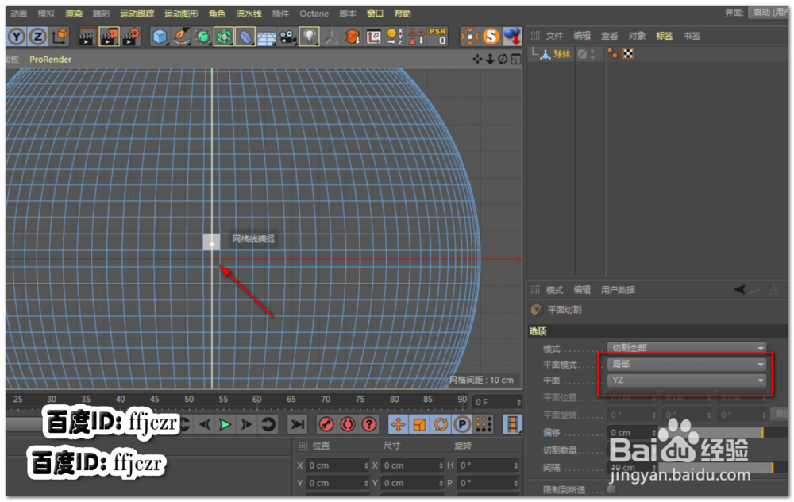Open object manager 标签 menu

click(x=665, y=36)
